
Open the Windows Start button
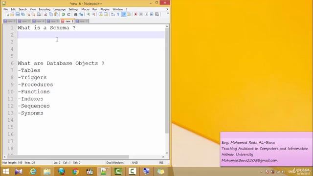6,172
